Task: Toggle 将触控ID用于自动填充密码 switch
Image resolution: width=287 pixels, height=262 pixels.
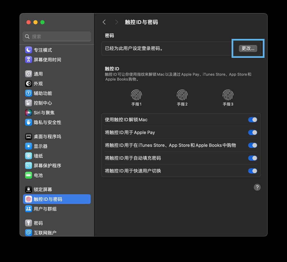Action: click(x=253, y=158)
